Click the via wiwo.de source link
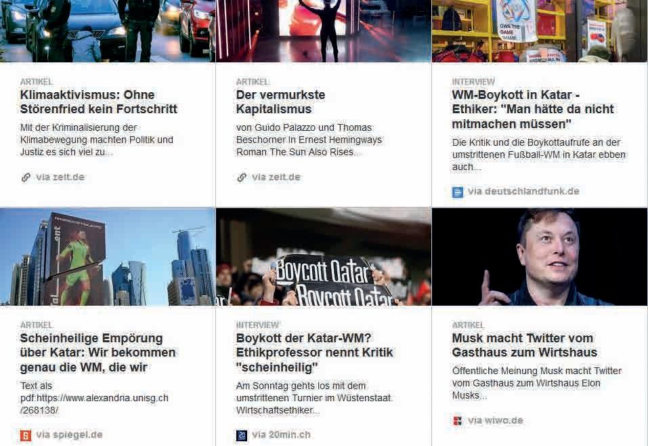 496,421
